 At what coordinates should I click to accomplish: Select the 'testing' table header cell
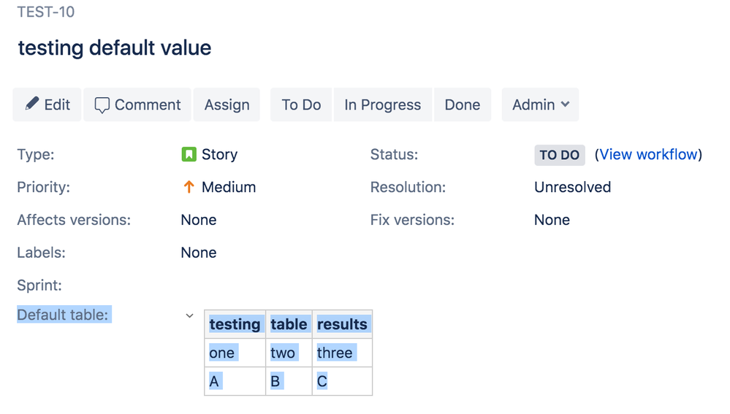pos(235,324)
